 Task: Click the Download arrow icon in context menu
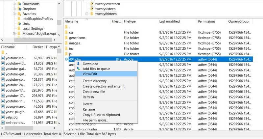click(78, 64)
